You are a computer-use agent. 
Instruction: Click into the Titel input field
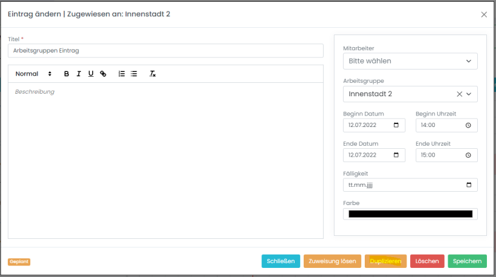tap(165, 51)
